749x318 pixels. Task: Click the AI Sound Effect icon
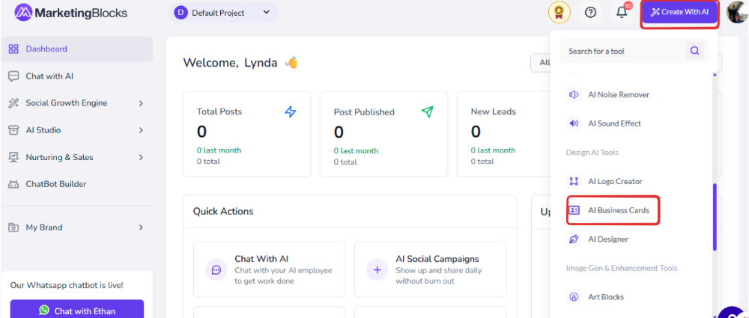(x=574, y=123)
